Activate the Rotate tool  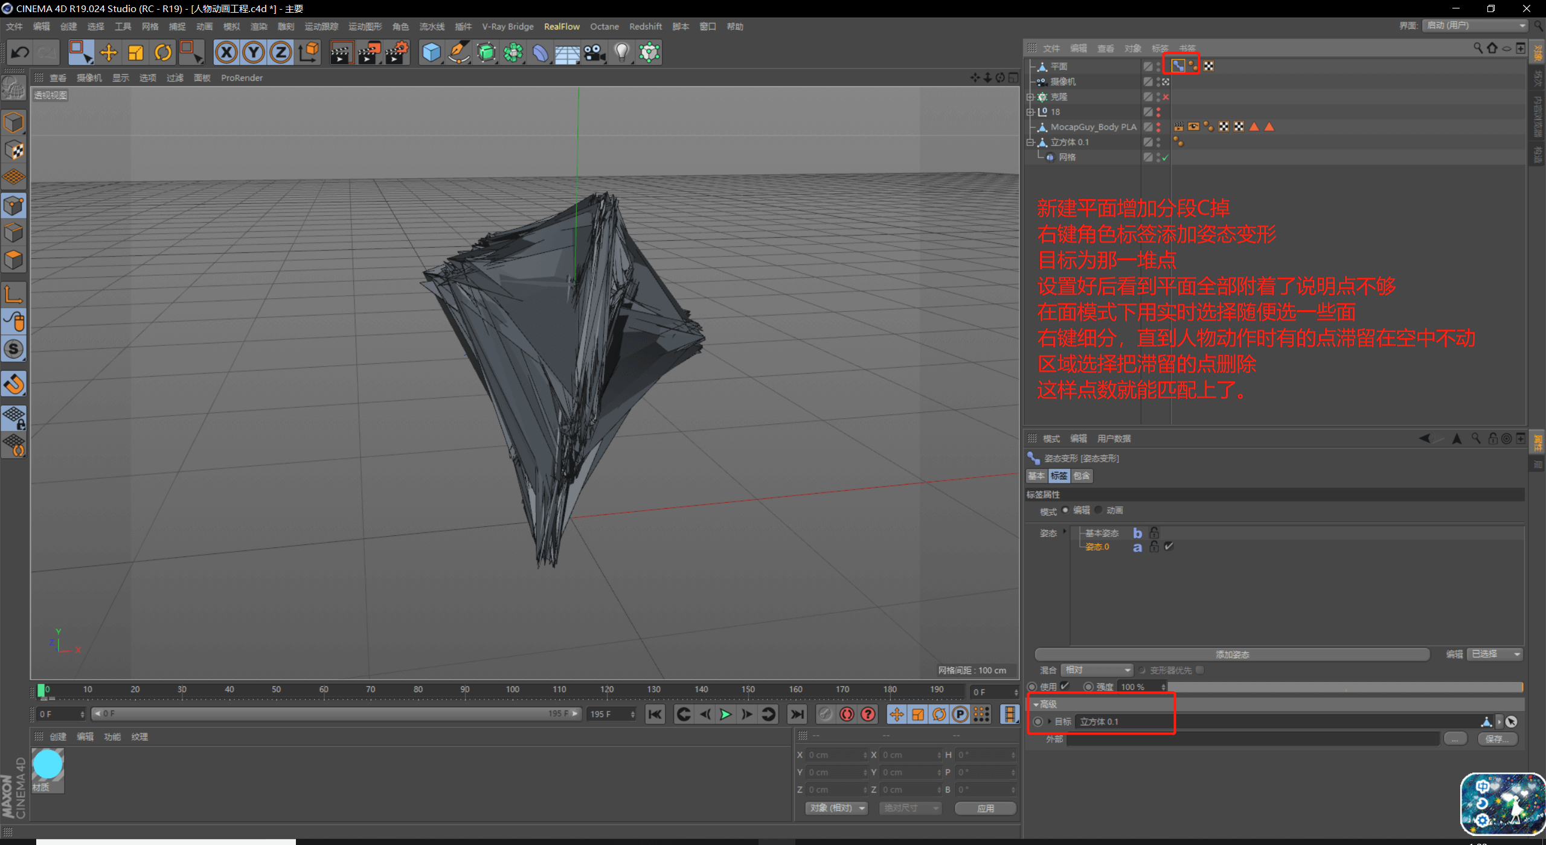pos(163,53)
